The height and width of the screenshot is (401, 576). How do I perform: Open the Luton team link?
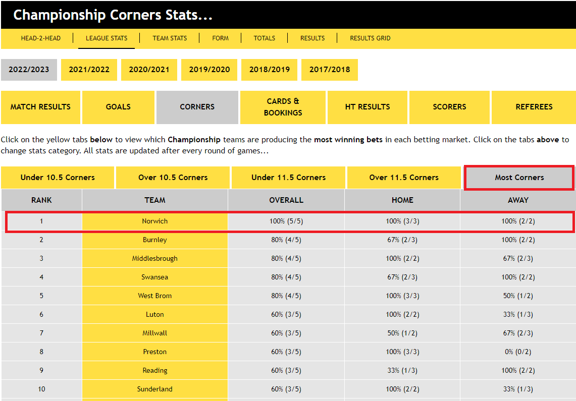(x=154, y=315)
